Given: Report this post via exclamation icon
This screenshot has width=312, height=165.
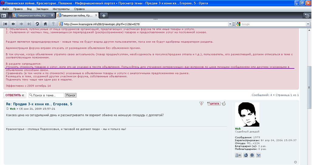Looking at the screenshot, I should click(x=201, y=104).
